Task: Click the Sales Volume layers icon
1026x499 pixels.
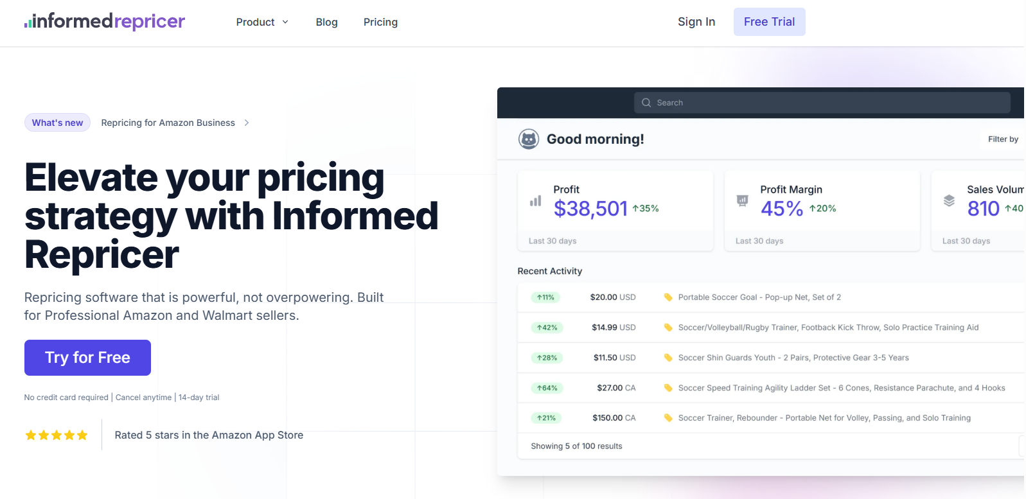Action: point(949,200)
